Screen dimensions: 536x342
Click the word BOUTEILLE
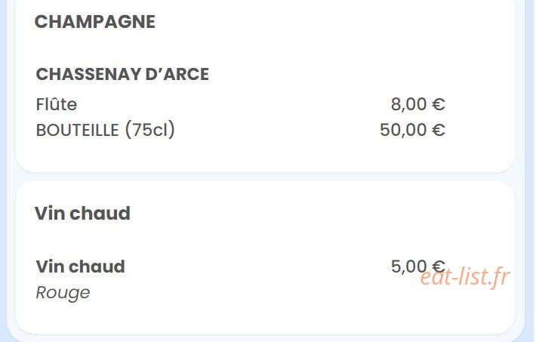(x=77, y=130)
